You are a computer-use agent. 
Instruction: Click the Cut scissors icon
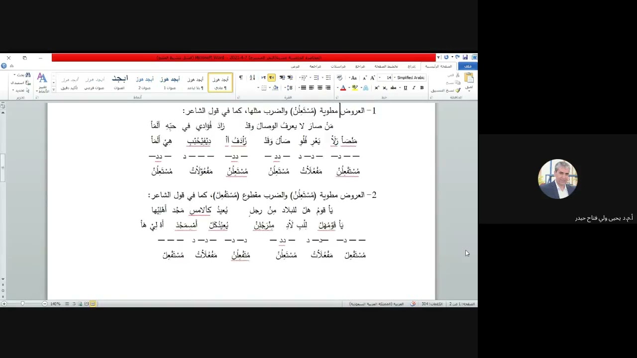click(x=457, y=75)
